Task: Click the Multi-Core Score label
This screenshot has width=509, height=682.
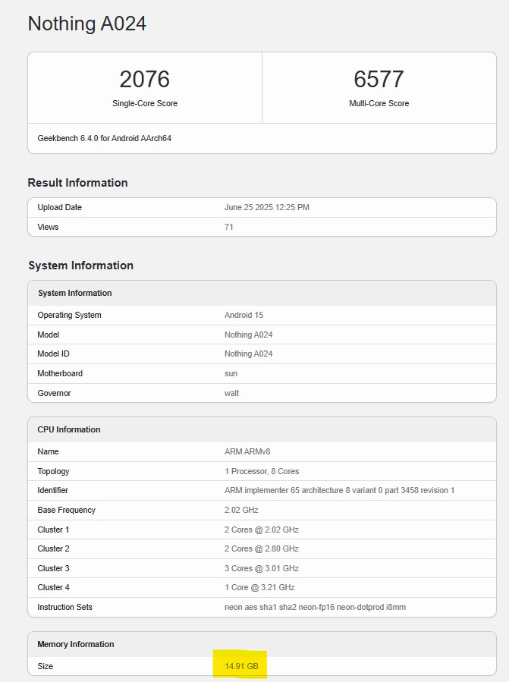Action: (x=379, y=103)
